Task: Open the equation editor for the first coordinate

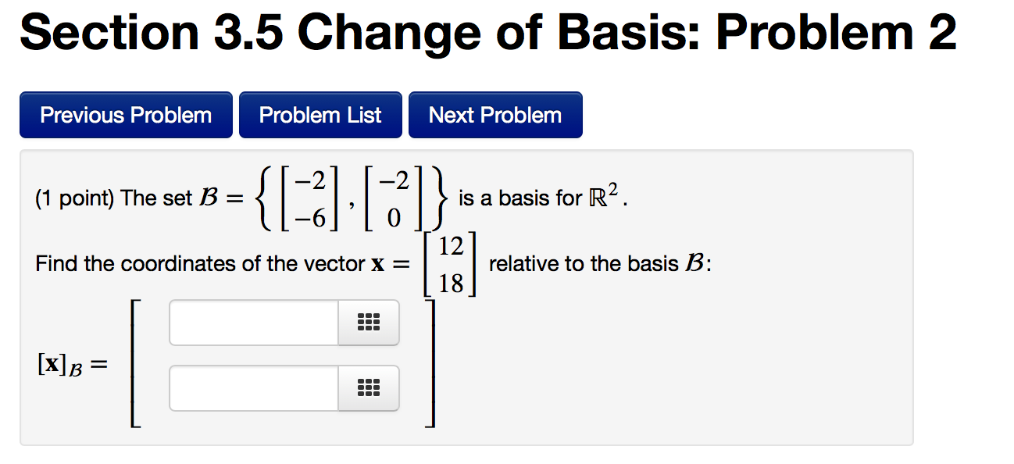Action: (x=367, y=322)
